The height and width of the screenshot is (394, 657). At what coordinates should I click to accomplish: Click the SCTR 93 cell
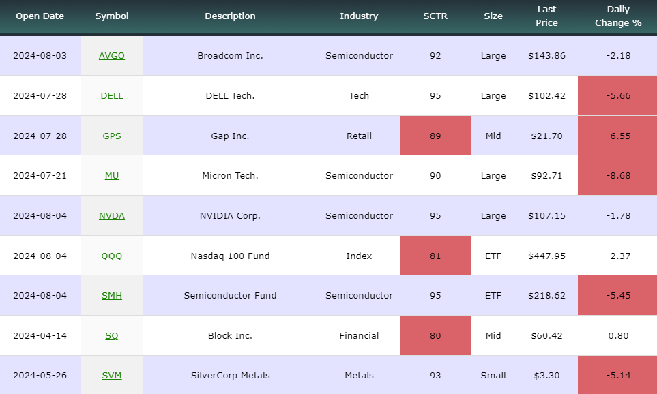[435, 376]
